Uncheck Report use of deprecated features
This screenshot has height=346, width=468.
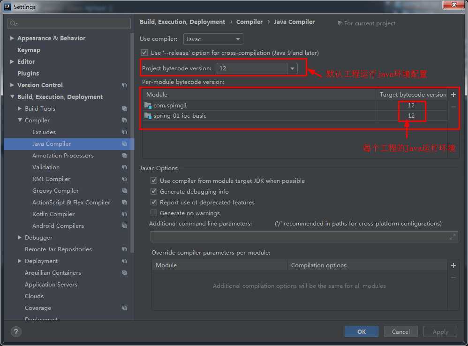[154, 202]
